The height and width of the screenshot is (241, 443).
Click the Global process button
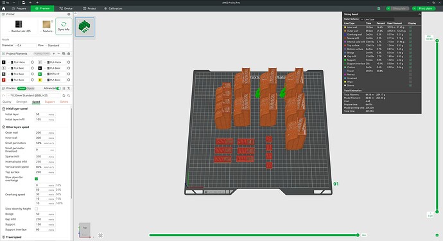[21, 89]
